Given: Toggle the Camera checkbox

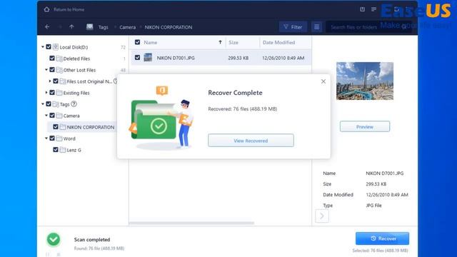Looking at the screenshot, I should tap(52, 116).
